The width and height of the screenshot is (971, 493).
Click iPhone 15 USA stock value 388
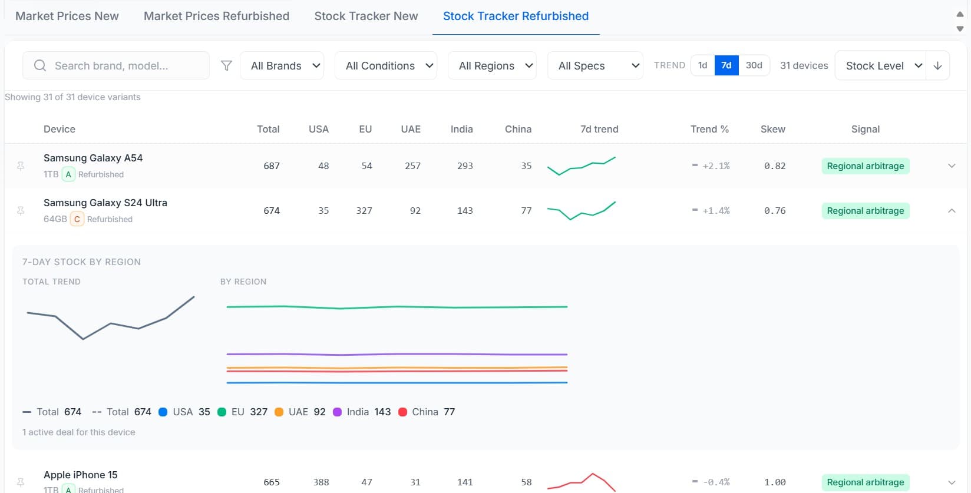[321, 482]
